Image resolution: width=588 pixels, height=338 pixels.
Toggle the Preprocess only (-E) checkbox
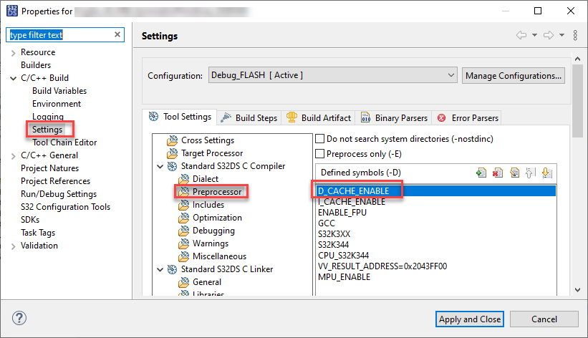tap(321, 153)
